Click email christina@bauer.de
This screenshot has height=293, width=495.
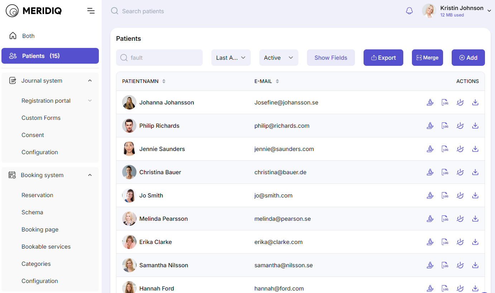[x=280, y=172]
